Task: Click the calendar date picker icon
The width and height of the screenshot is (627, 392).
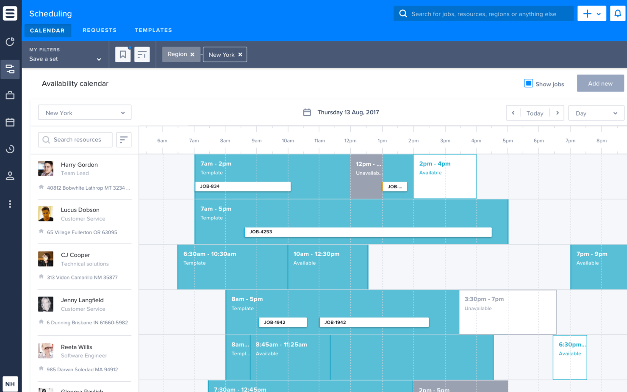Action: coord(307,112)
